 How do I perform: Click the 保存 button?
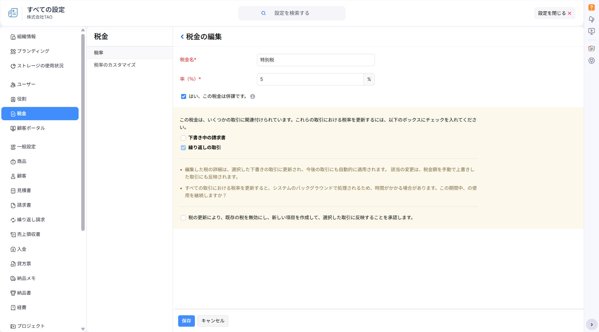pyautogui.click(x=186, y=321)
